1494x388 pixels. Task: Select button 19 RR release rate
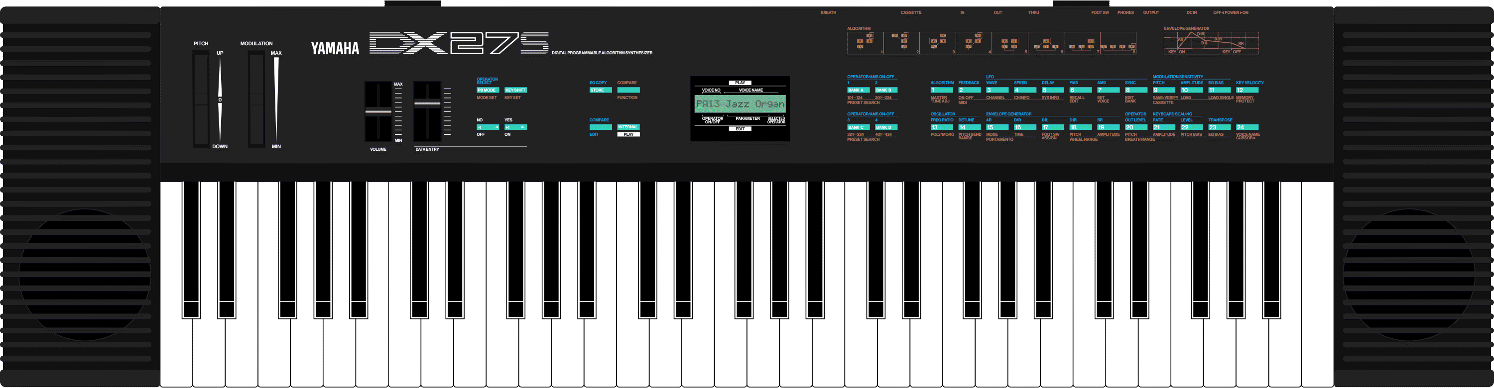click(1109, 127)
